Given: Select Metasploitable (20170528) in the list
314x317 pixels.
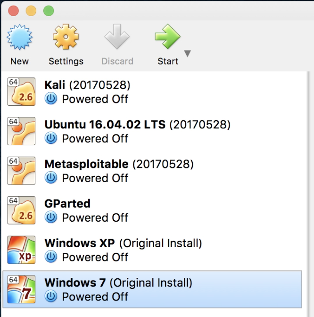Looking at the screenshot, I should click(119, 164).
